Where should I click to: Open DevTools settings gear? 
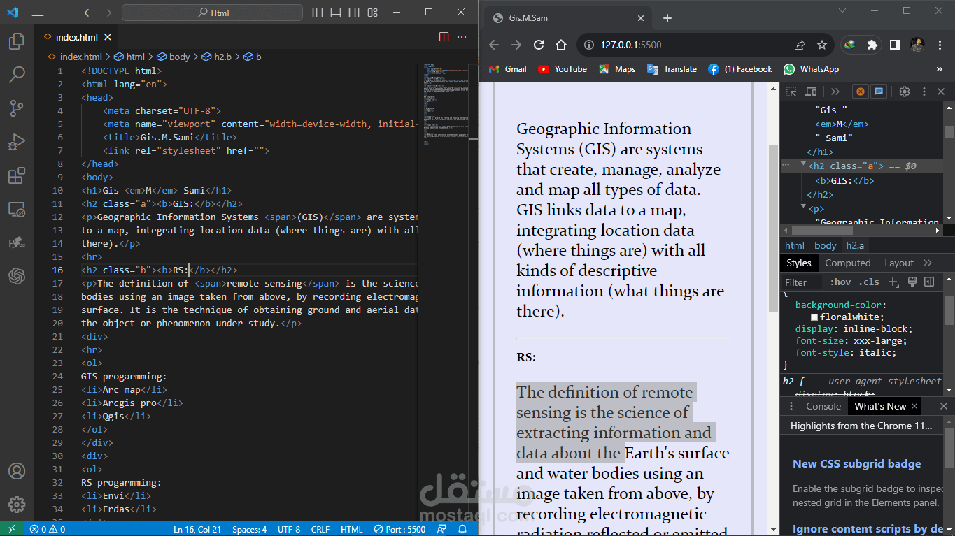point(904,92)
